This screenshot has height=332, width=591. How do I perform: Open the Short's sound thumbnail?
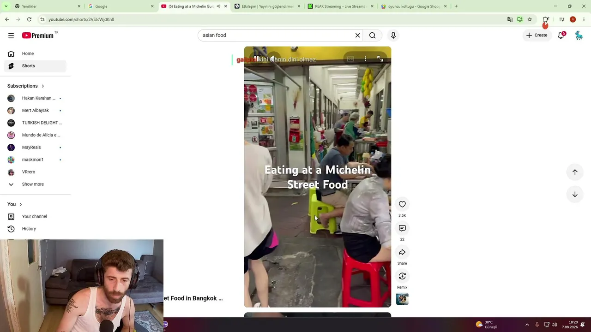pos(402,299)
